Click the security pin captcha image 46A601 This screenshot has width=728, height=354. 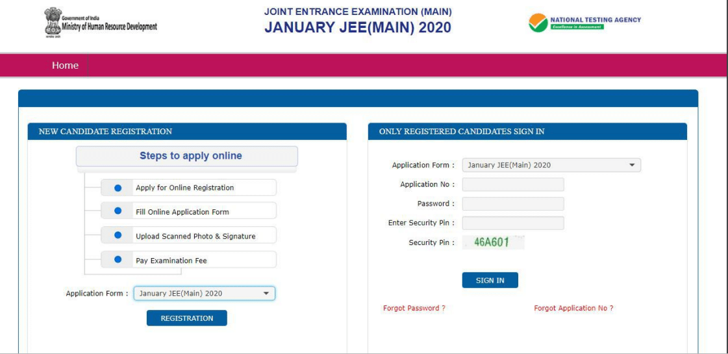click(x=492, y=242)
